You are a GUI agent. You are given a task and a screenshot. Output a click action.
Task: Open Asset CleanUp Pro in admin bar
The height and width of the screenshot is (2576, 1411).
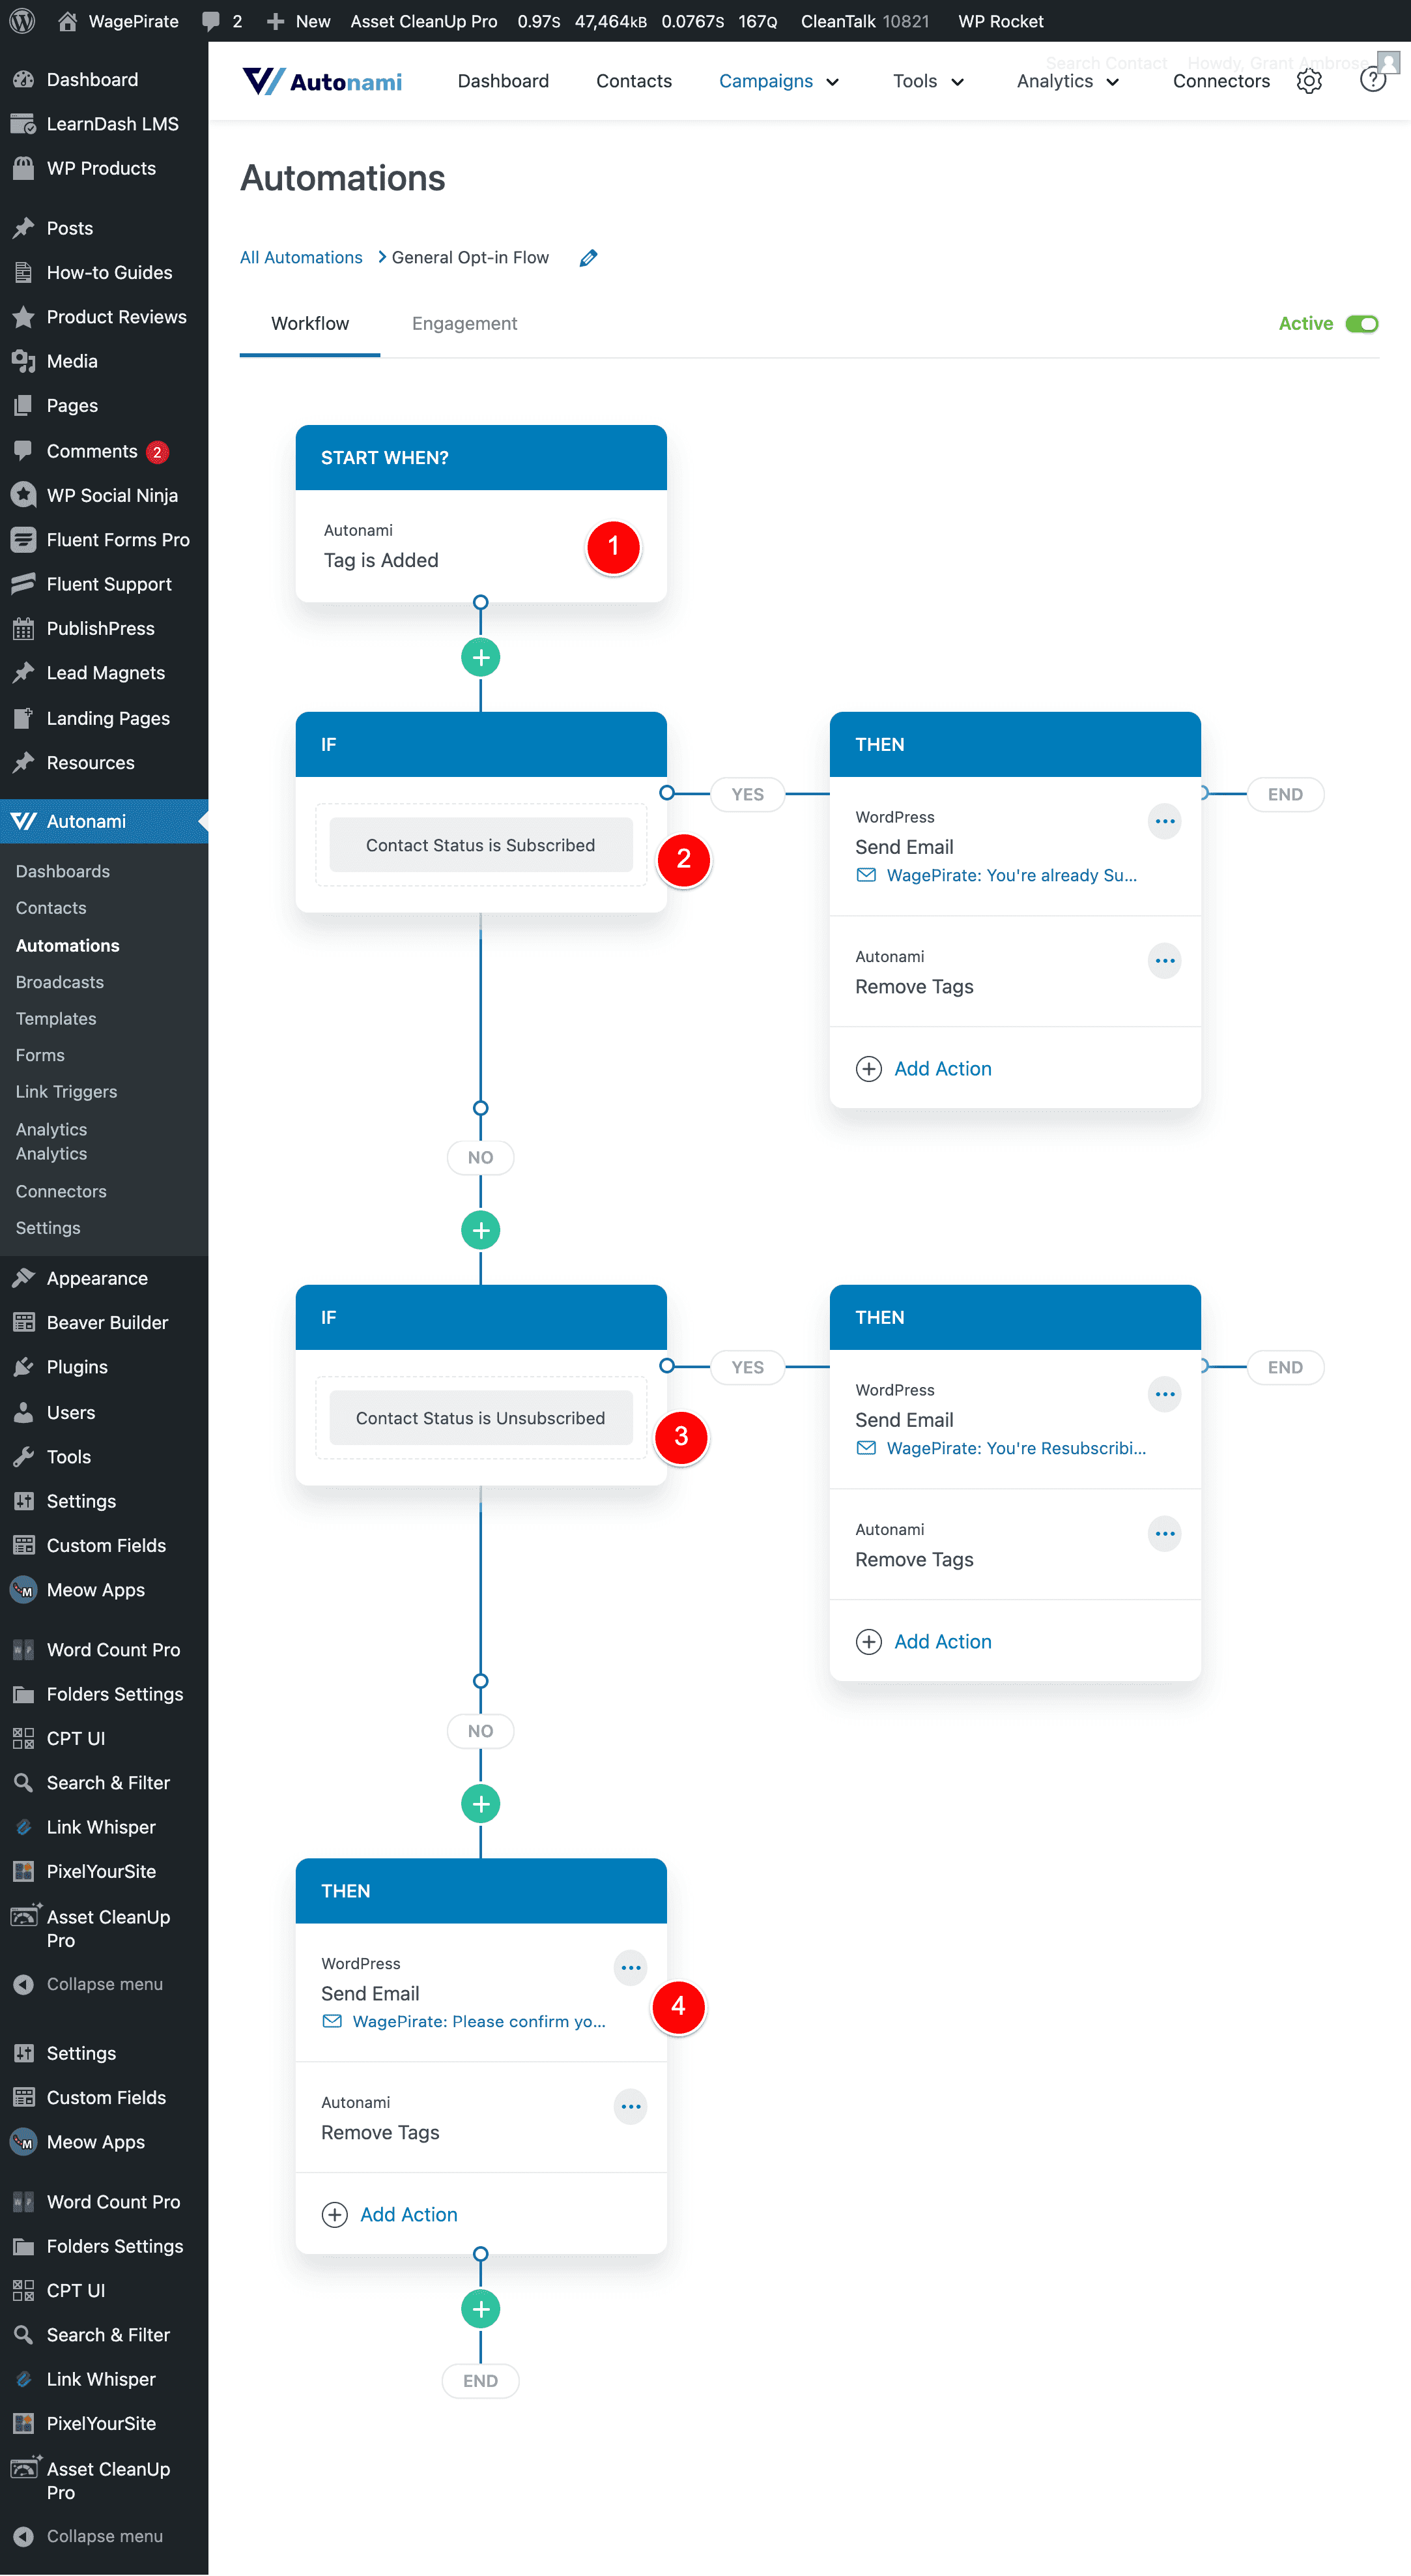[423, 21]
